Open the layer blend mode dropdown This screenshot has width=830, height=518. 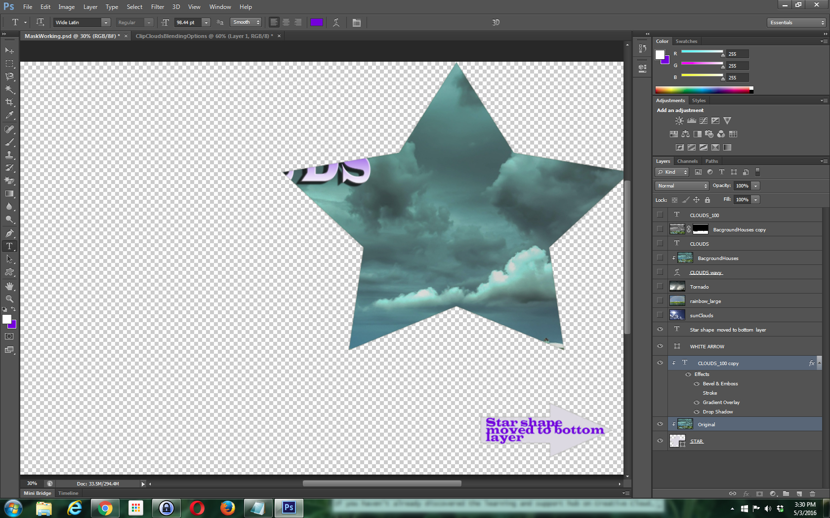click(681, 185)
